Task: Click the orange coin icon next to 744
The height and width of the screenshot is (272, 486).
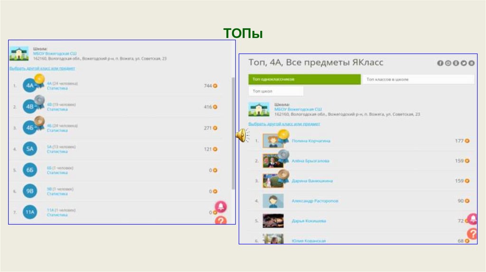Action: pos(215,86)
